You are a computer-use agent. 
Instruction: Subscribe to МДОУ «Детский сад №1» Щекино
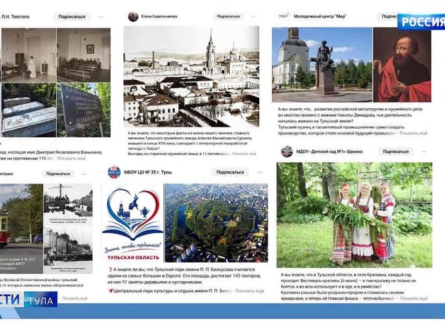click(395, 151)
